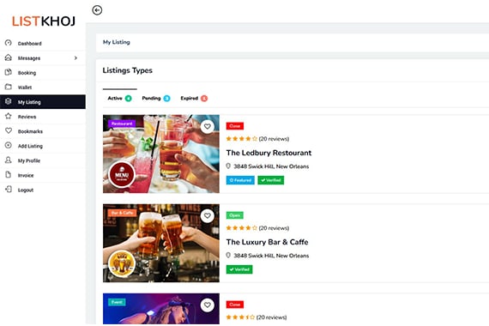Click the Close status badge on Ledbury Restaurant
Screen dimensions: 489x326
click(x=235, y=126)
